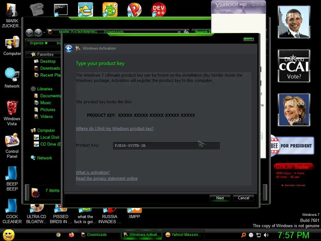Click the McCain 'Did you Vote?' gadget

tap(294, 66)
